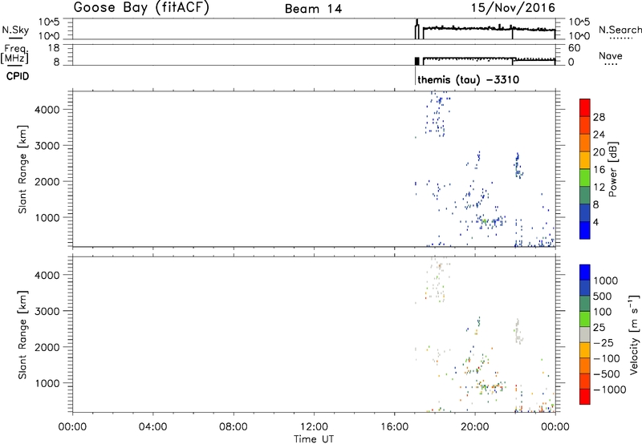Click the 'Slant Range [km]' label of the velocity panel
This screenshot has height=444, width=642.
click(x=22, y=335)
